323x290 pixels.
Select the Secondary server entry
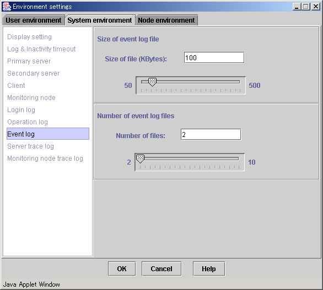coord(34,73)
